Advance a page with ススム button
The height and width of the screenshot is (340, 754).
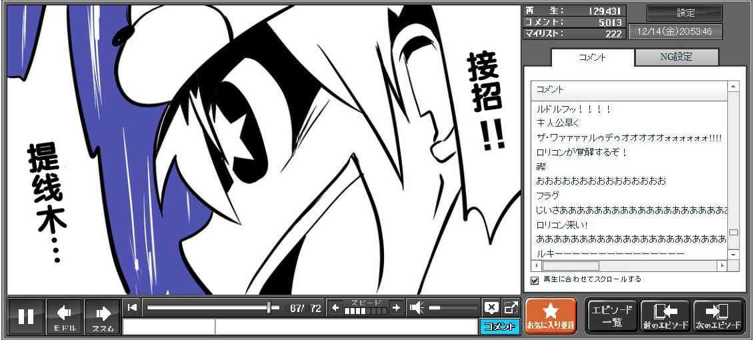pos(103,316)
